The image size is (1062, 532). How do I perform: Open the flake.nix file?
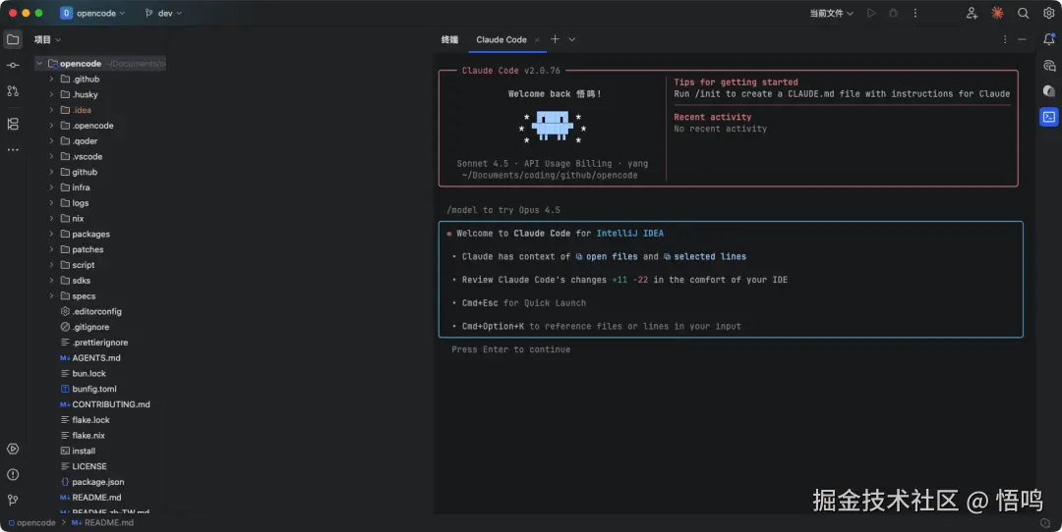point(88,436)
